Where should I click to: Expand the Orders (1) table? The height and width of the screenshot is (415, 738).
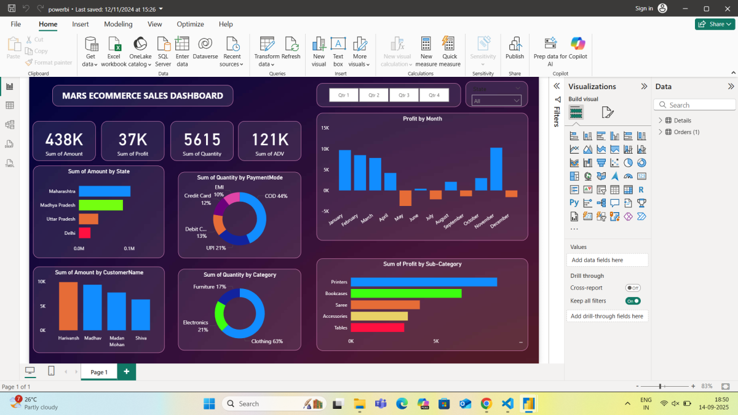click(661, 132)
